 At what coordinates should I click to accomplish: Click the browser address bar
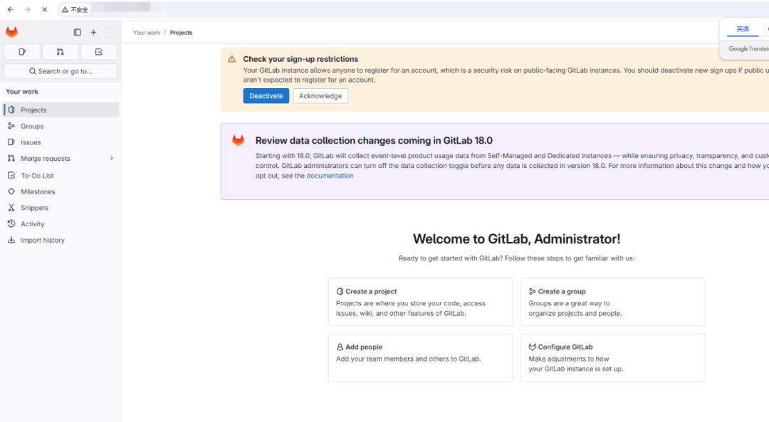(x=412, y=9)
